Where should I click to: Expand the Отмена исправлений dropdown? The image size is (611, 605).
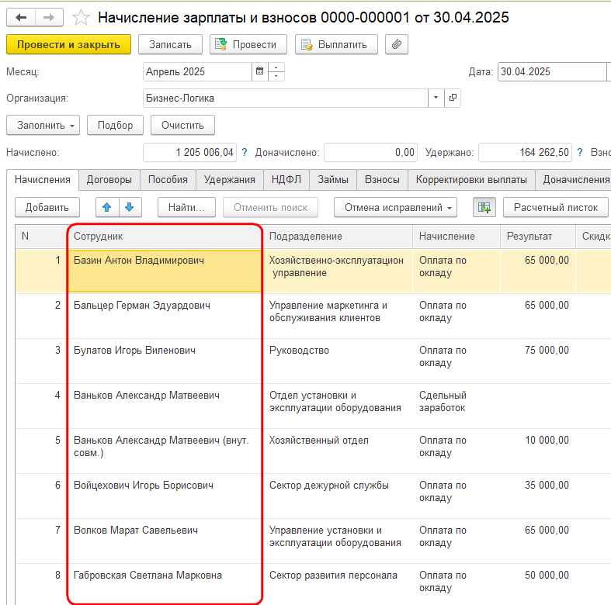395,208
